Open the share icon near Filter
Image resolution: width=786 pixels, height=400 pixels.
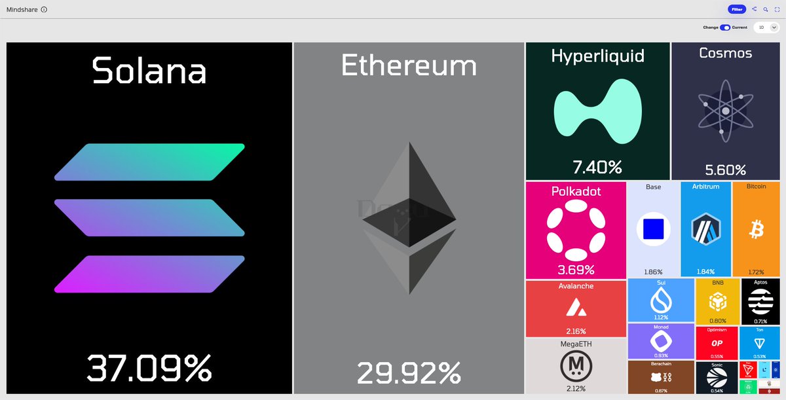pos(755,9)
